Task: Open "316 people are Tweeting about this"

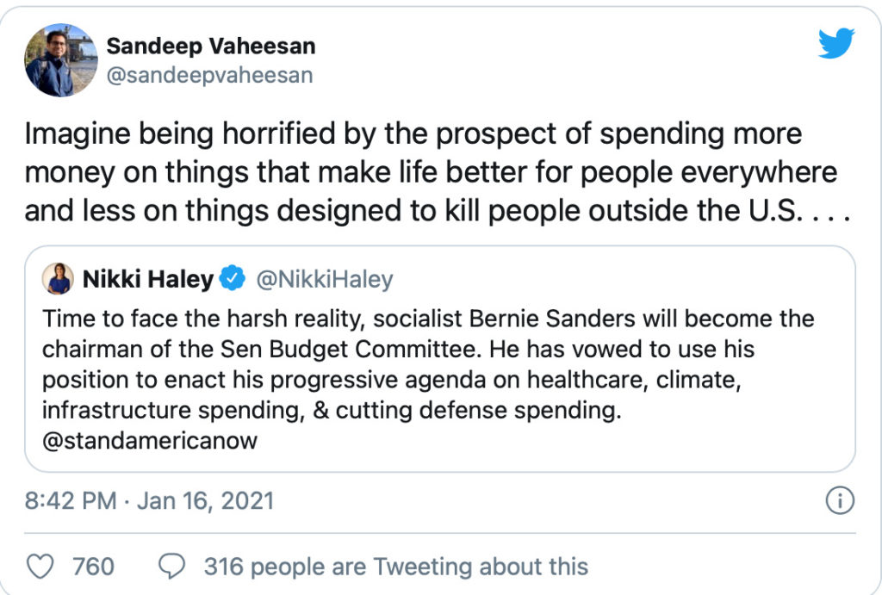Action: [x=395, y=566]
